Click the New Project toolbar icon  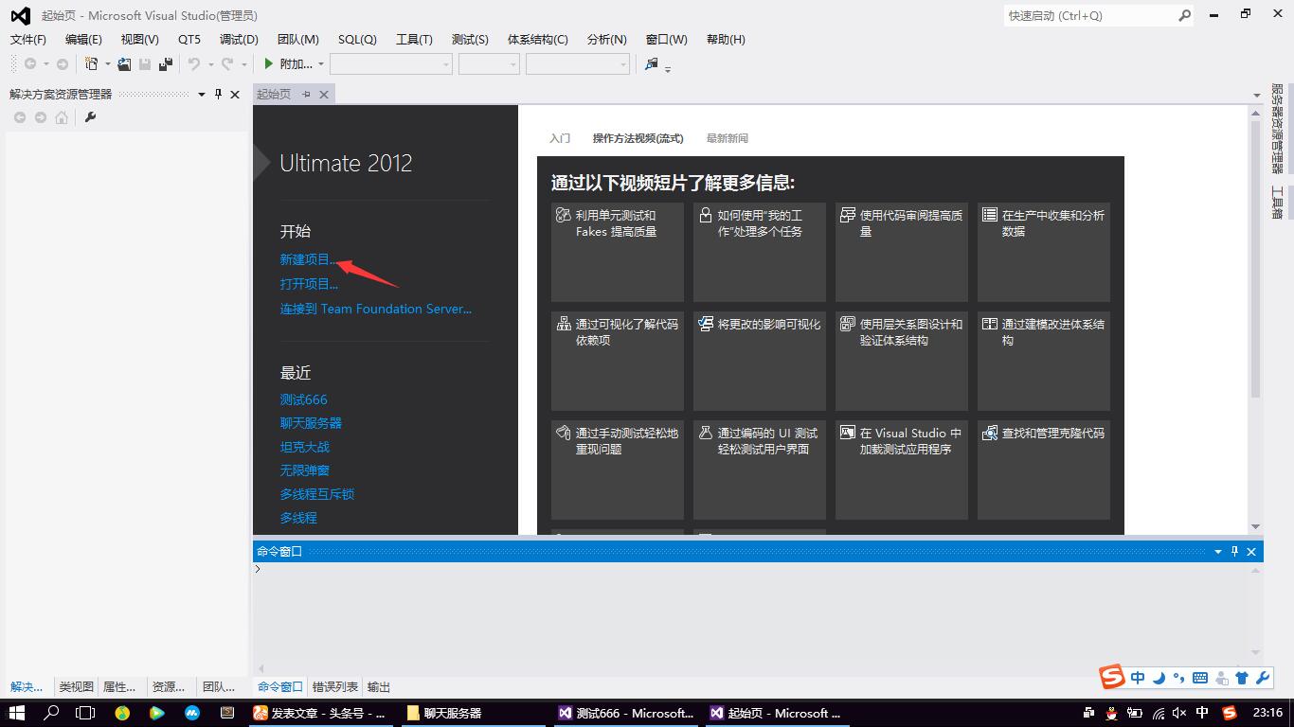(x=92, y=64)
